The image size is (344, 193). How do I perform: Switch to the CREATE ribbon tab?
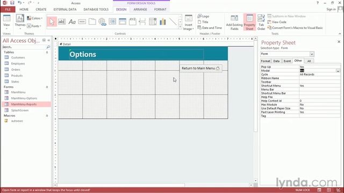[x=41, y=10]
